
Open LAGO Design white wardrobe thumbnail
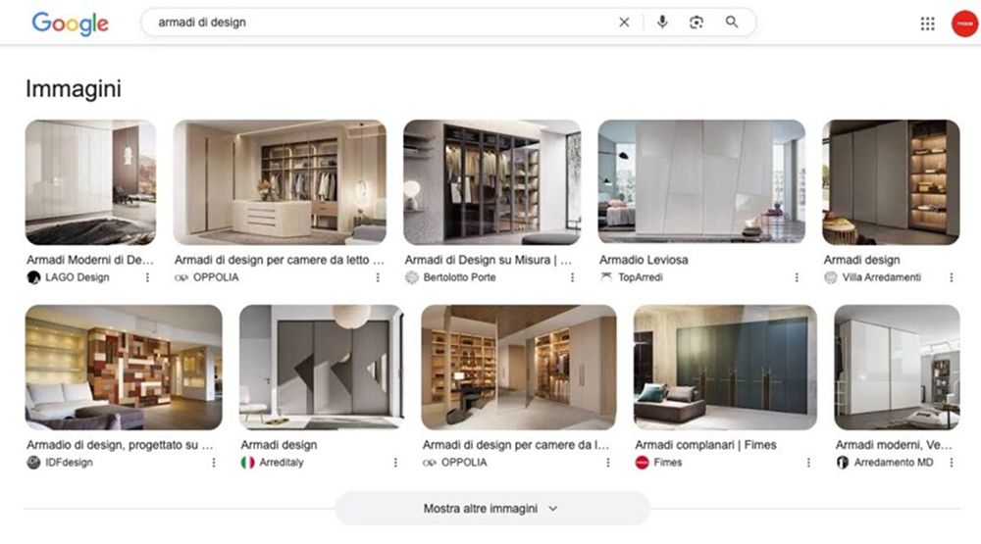pos(90,182)
